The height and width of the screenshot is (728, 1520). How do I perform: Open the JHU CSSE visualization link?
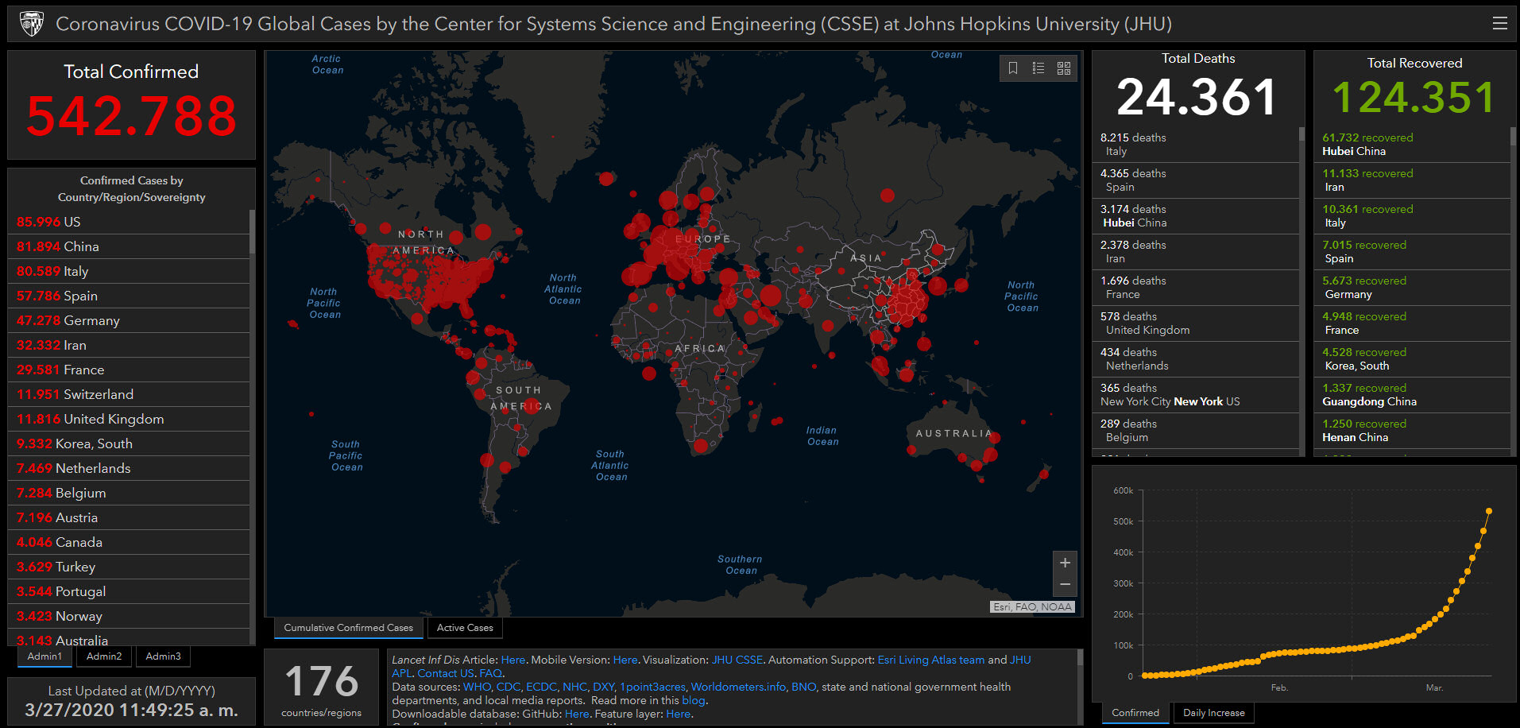coord(737,660)
